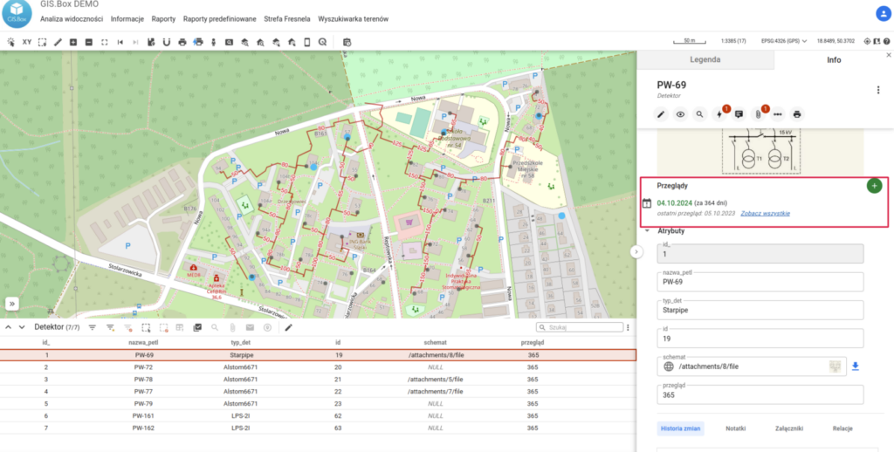Open the Notatki tab
This screenshot has width=894, height=452.
tap(735, 428)
